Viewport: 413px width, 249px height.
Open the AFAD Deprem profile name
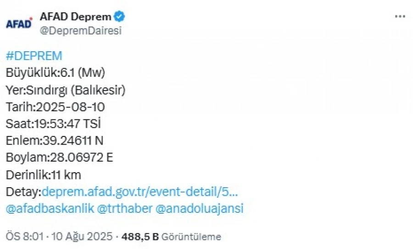click(76, 17)
